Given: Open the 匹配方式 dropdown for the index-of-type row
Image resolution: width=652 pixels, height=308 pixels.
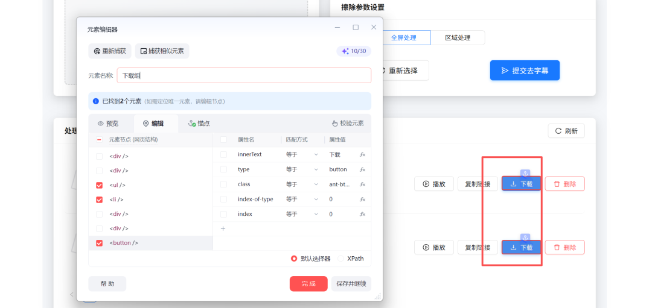Looking at the screenshot, I should click(x=302, y=200).
